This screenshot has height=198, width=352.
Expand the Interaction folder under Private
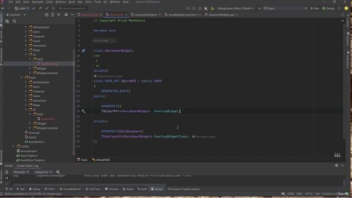26,46
